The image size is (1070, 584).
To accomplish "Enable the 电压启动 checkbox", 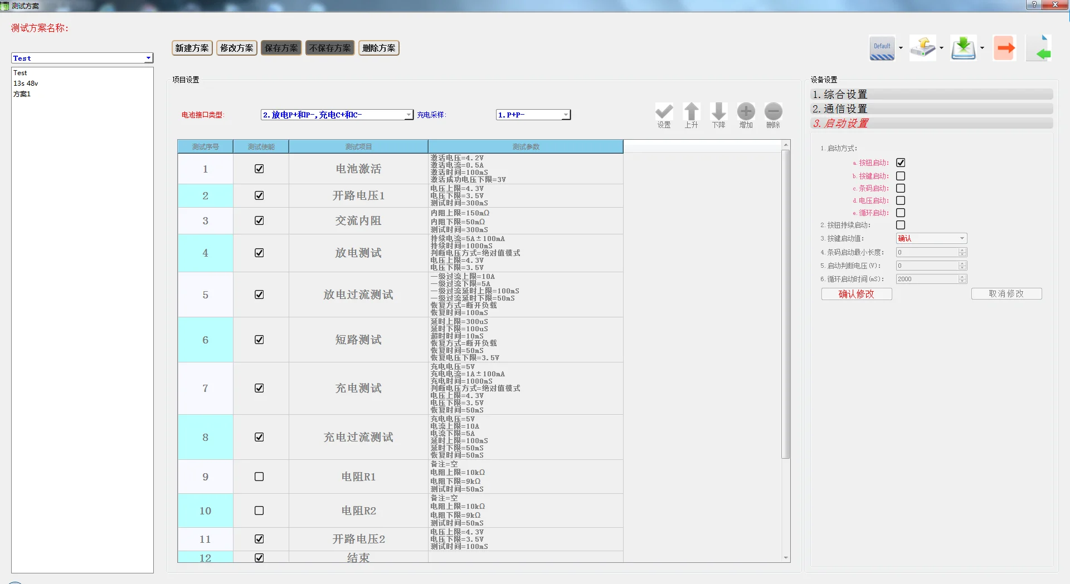I will point(901,200).
